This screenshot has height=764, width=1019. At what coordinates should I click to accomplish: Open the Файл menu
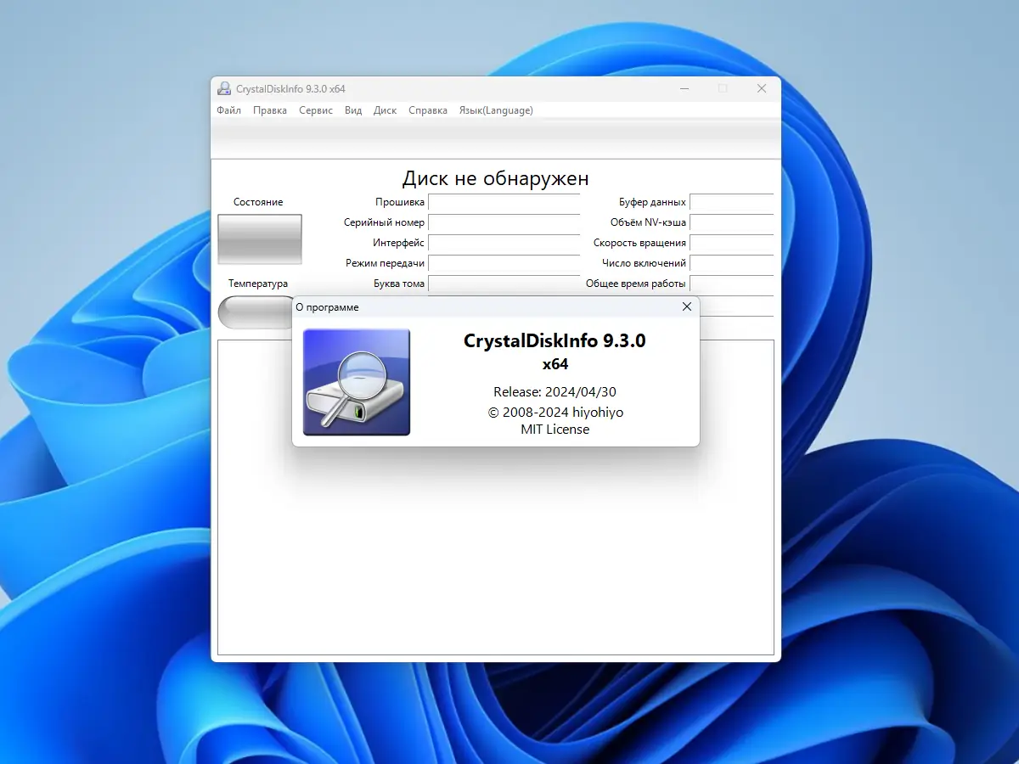pyautogui.click(x=228, y=110)
